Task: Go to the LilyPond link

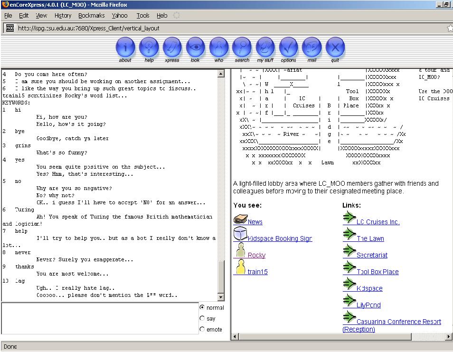Action: (368, 305)
